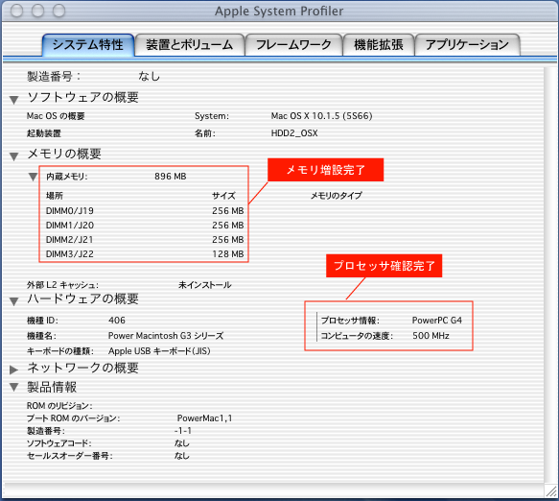Collapse the ハードウェアの概要 section triangle

point(14,301)
